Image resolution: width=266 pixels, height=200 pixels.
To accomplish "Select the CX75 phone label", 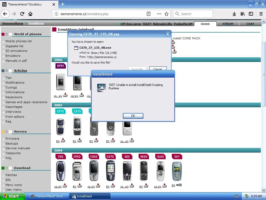I will (77, 111).
